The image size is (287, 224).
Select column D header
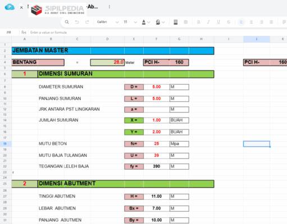[107, 39]
